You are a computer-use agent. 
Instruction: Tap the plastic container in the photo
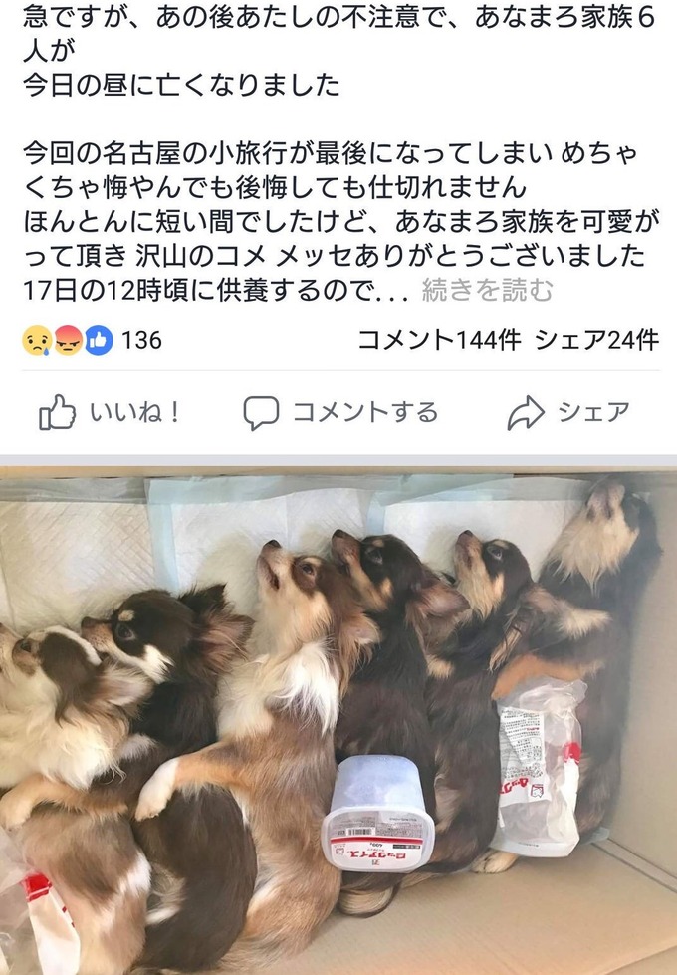click(378, 812)
